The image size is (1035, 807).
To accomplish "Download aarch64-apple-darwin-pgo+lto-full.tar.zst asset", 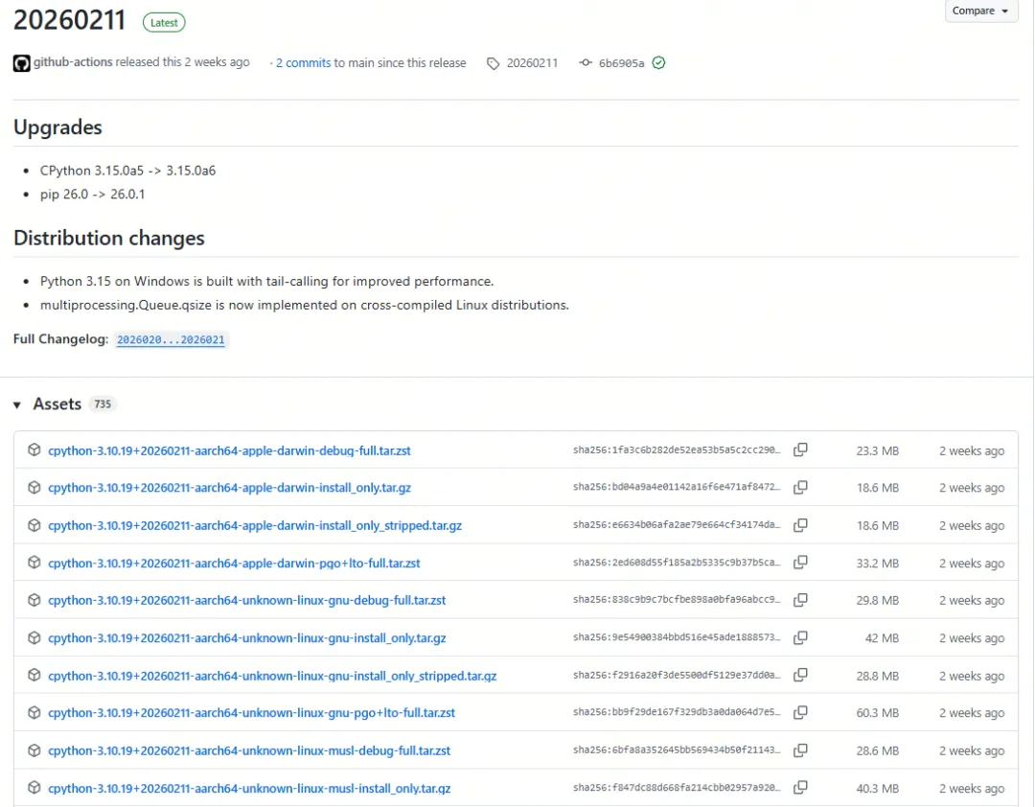I will 234,564.
